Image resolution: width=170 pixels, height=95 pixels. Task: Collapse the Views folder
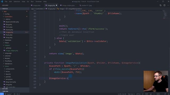pos(15,66)
